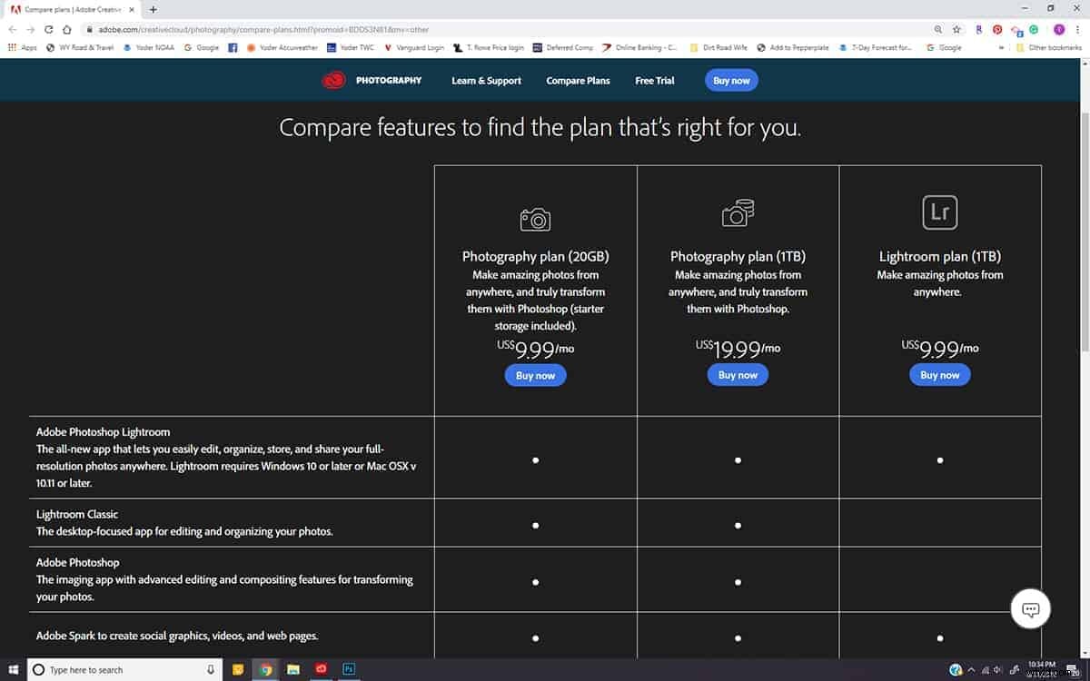This screenshot has width=1090, height=681.
Task: Click the Pinterest extension icon in toolbar
Action: click(x=997, y=29)
